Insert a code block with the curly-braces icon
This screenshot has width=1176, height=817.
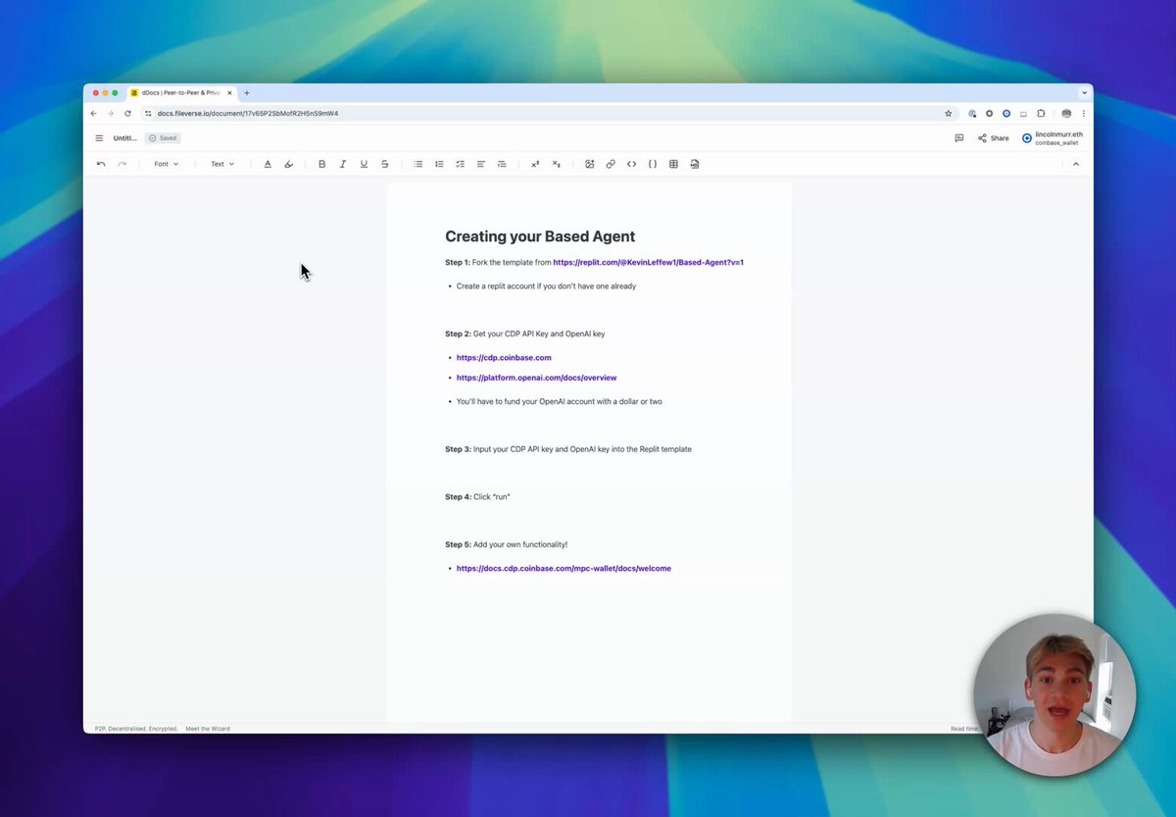click(x=653, y=164)
